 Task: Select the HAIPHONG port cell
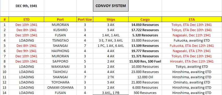click(x=60, y=51)
